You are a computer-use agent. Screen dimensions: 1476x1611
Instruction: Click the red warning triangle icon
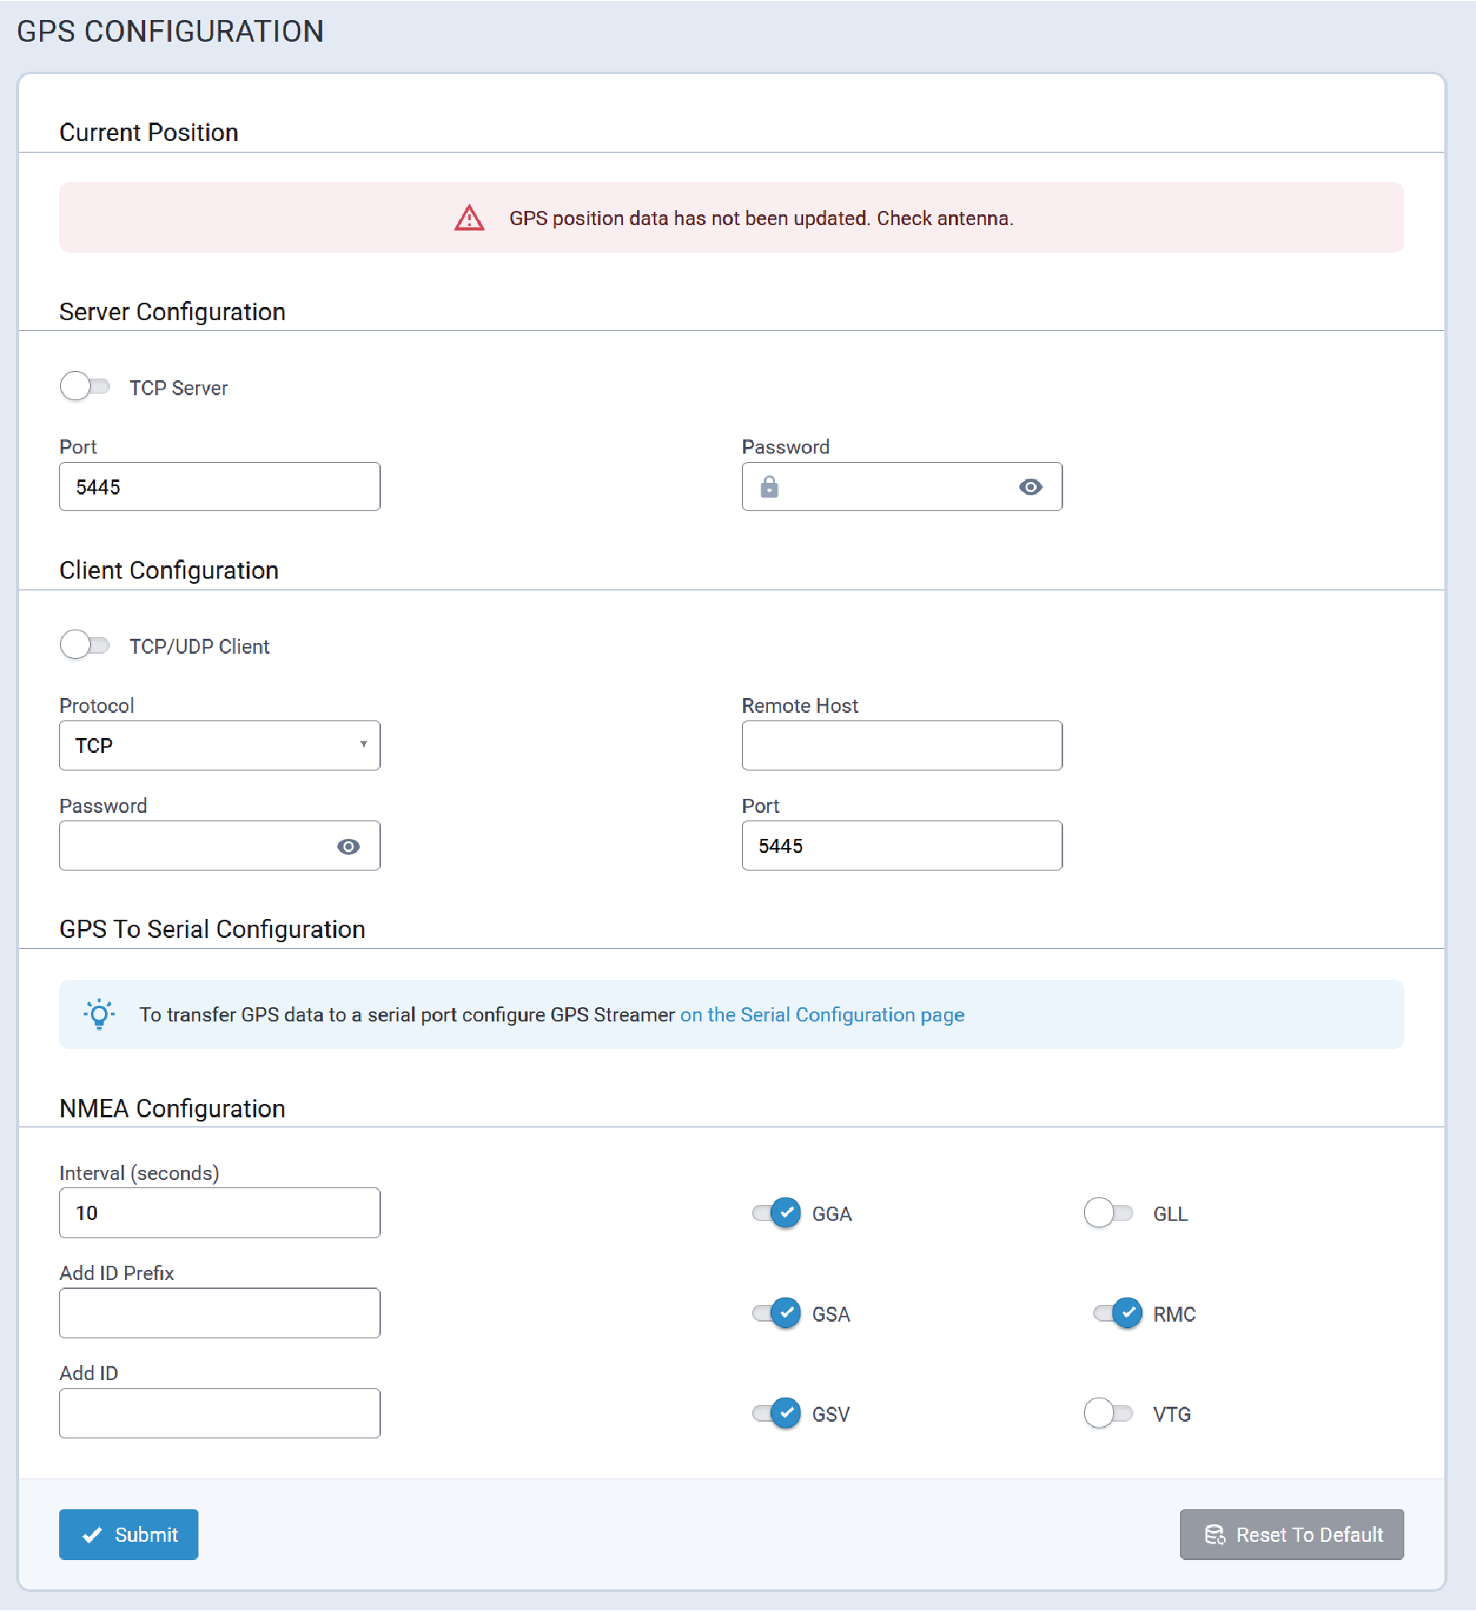pyautogui.click(x=469, y=218)
